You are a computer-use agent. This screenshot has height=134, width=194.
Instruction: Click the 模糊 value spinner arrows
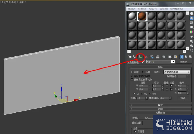(x=146, y=98)
